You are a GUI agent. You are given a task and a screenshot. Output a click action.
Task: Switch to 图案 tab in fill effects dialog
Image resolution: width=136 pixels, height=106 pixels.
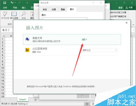(x=63, y=10)
